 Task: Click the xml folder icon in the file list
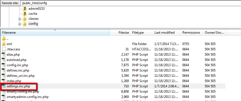click(4, 44)
